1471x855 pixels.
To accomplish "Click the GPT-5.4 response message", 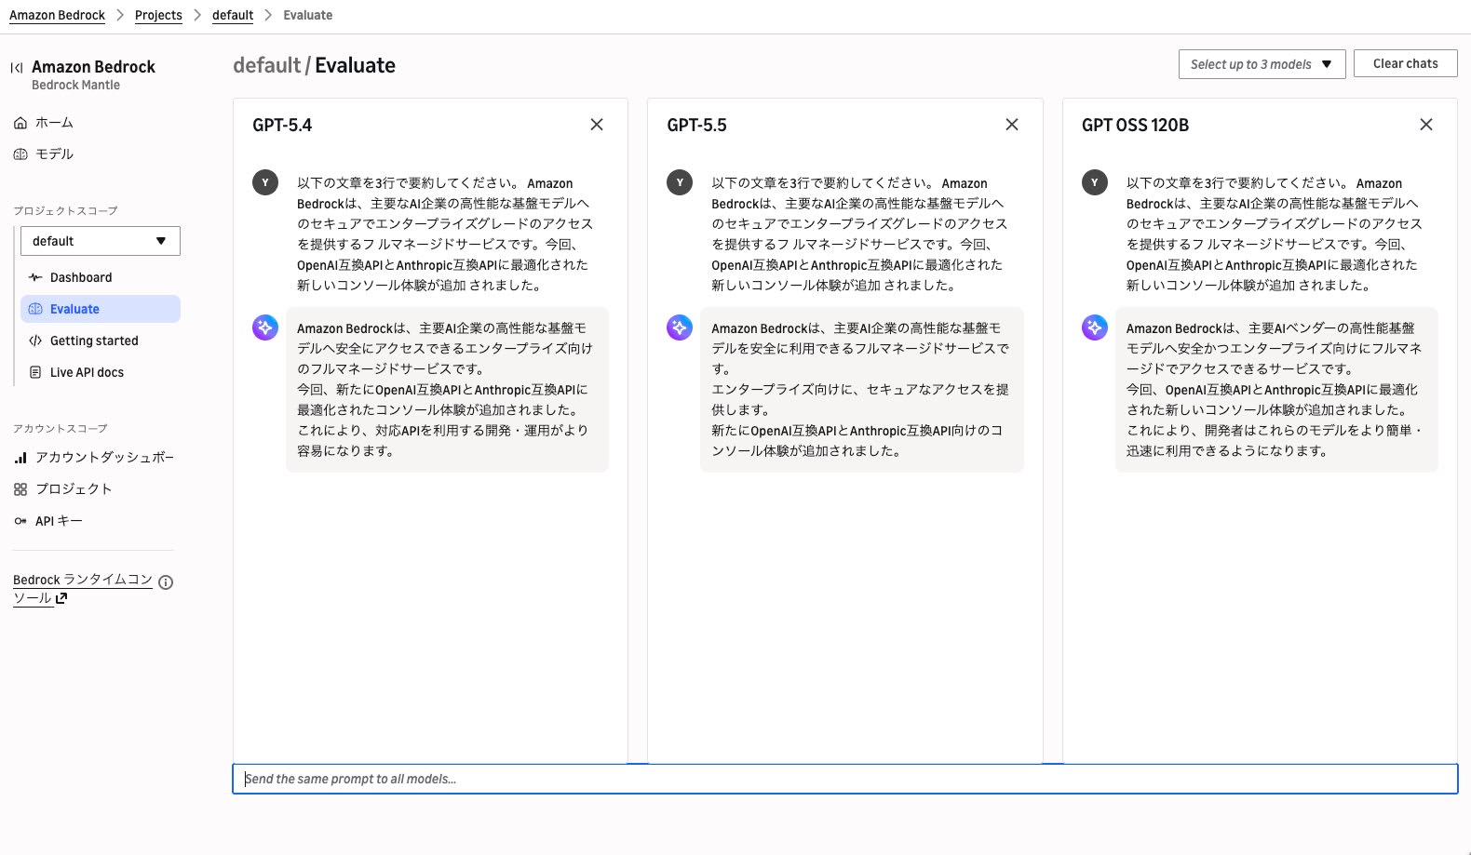I will (447, 390).
